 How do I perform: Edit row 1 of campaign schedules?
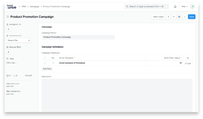pos(188,63)
